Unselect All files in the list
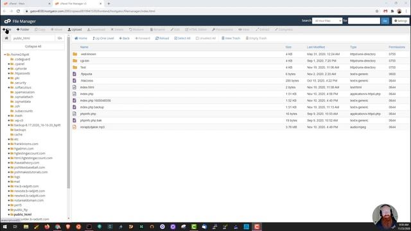411x231 pixels. (x=205, y=38)
